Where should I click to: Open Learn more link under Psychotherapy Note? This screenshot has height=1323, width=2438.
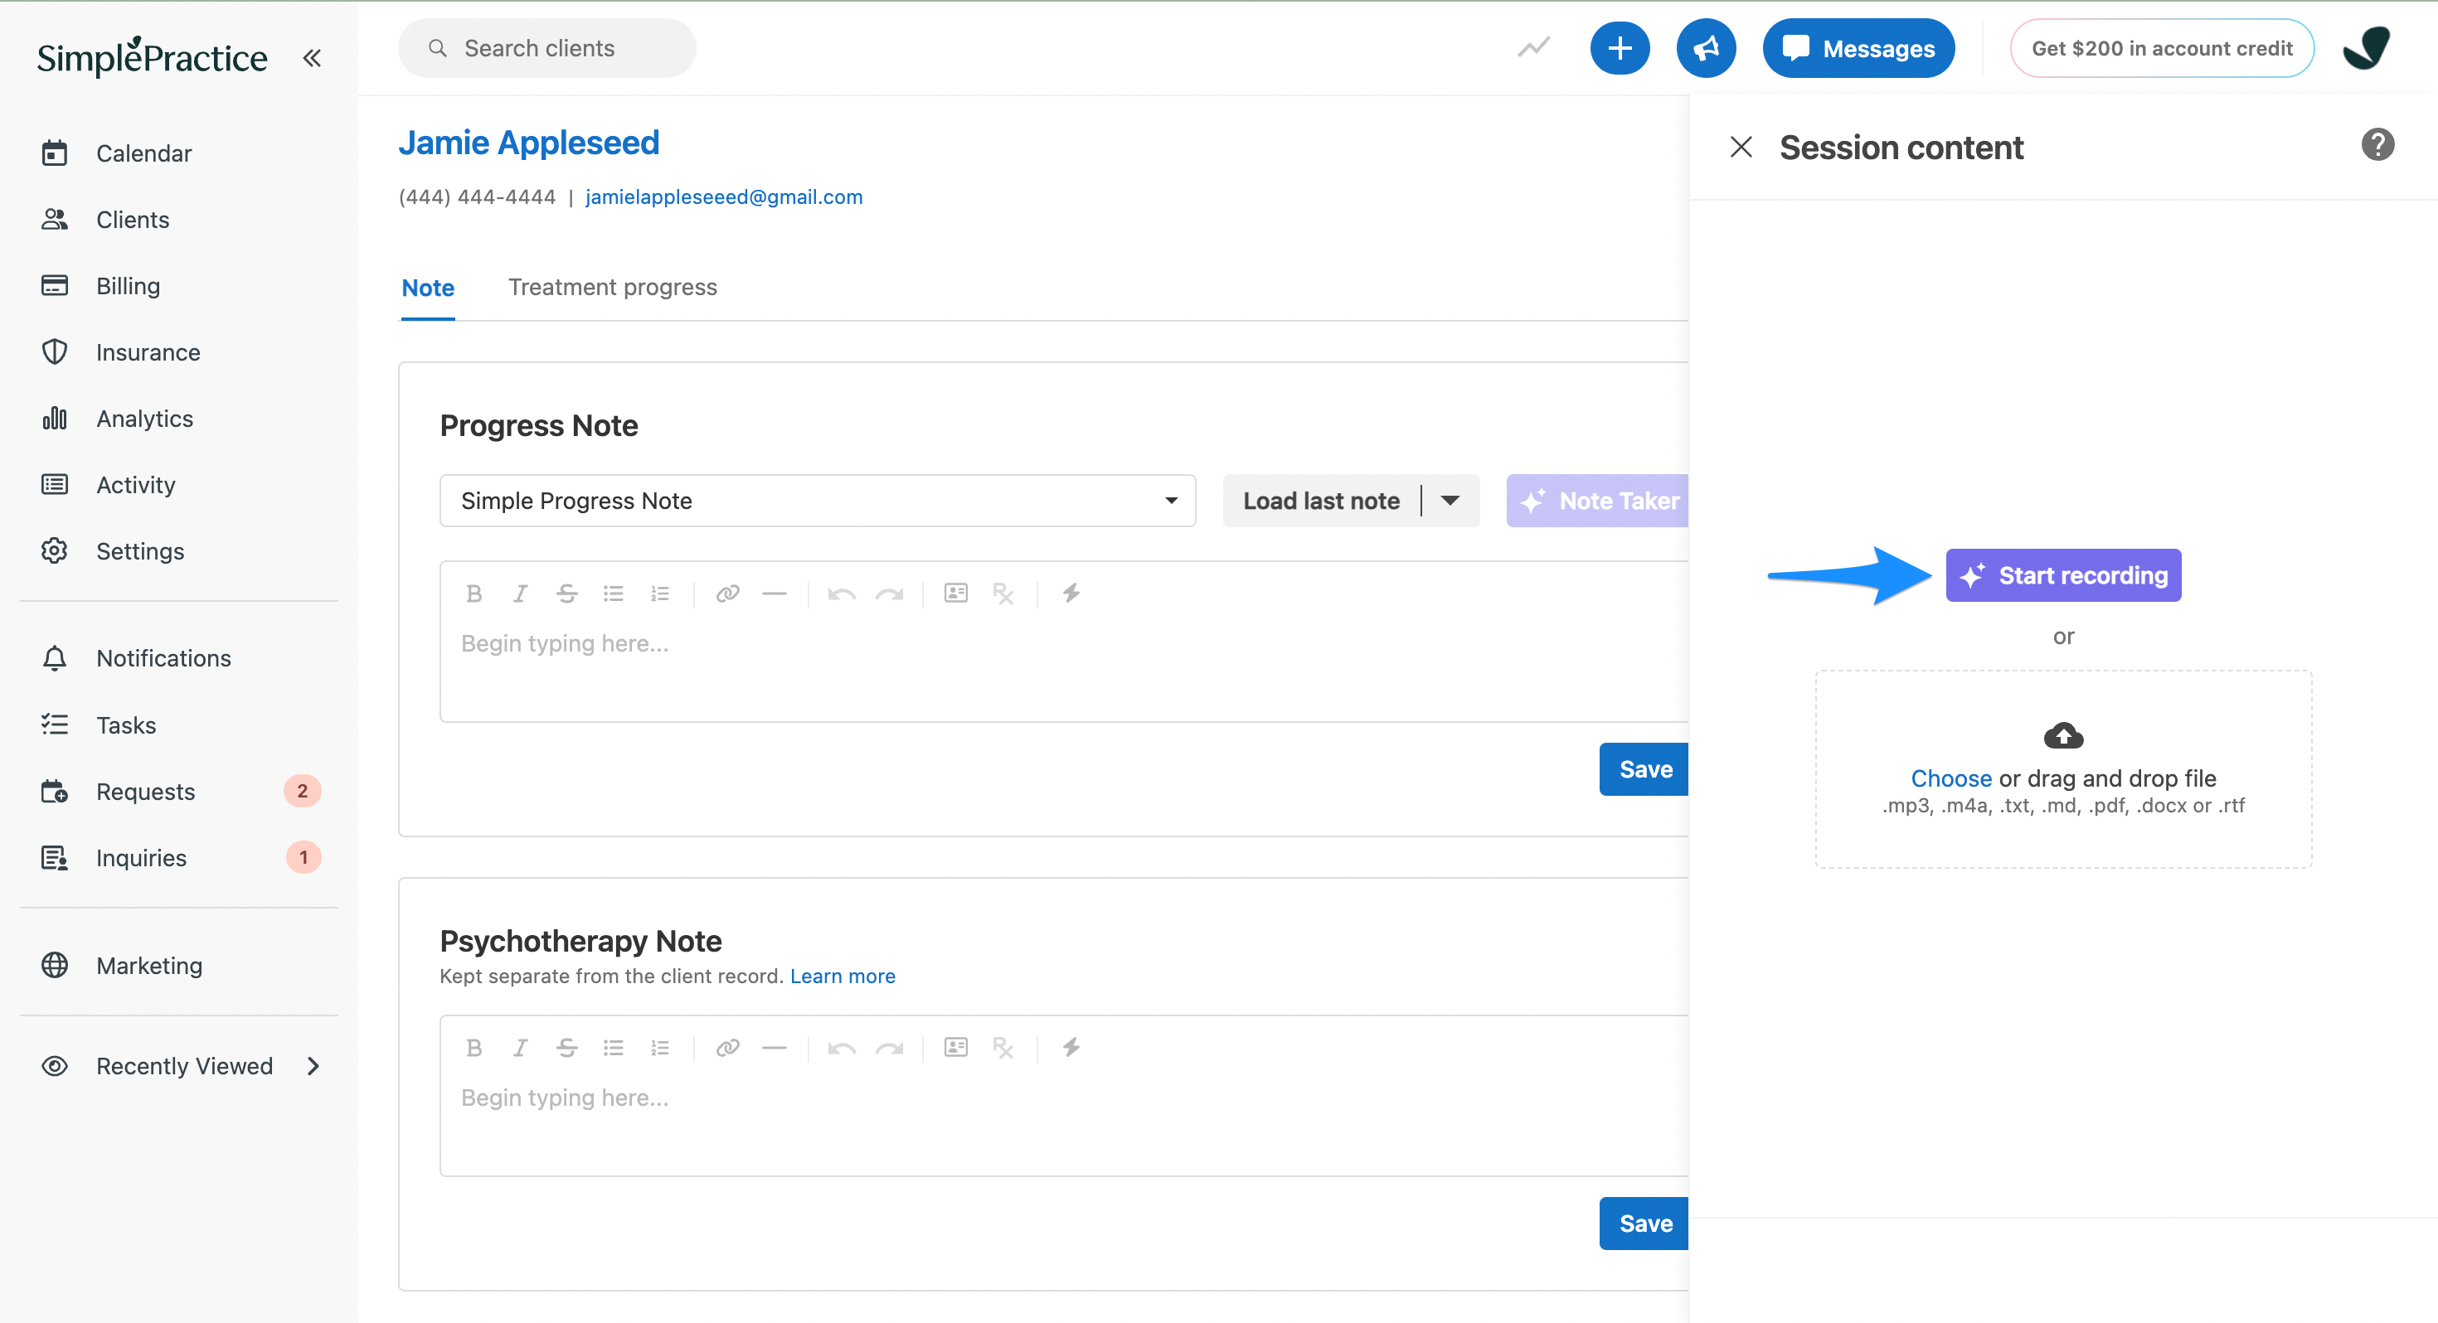pos(843,976)
